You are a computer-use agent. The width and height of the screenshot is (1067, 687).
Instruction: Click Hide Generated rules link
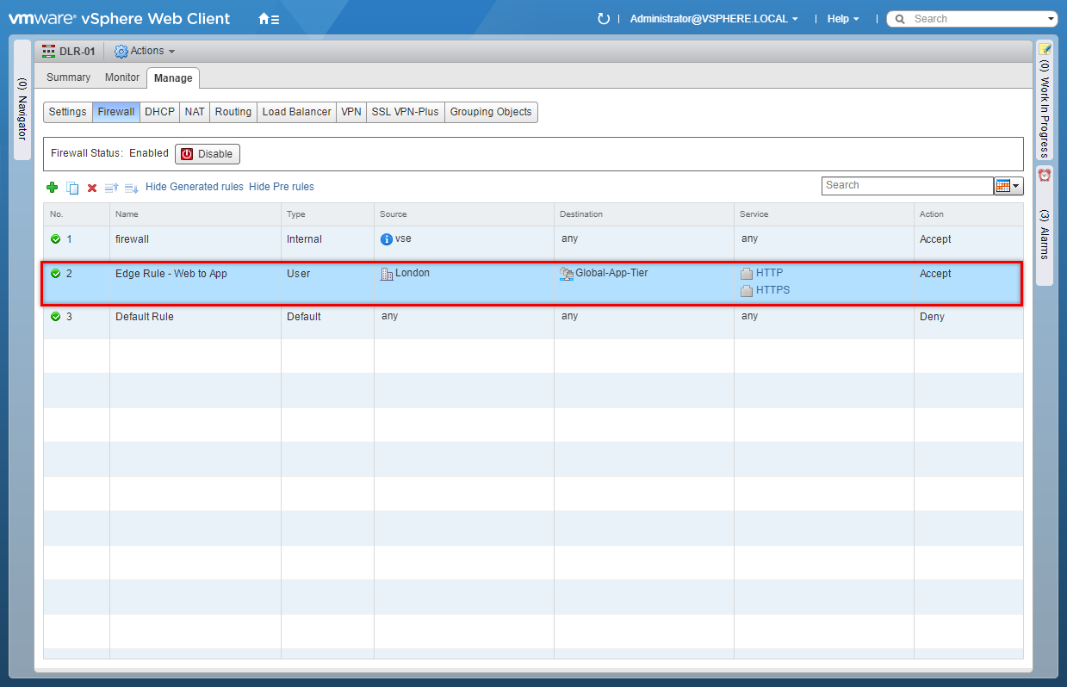195,187
